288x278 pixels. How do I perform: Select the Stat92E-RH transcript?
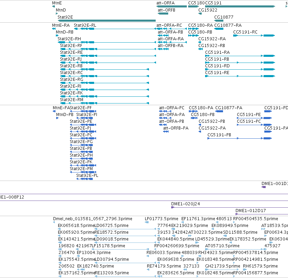(x=107, y=42)
